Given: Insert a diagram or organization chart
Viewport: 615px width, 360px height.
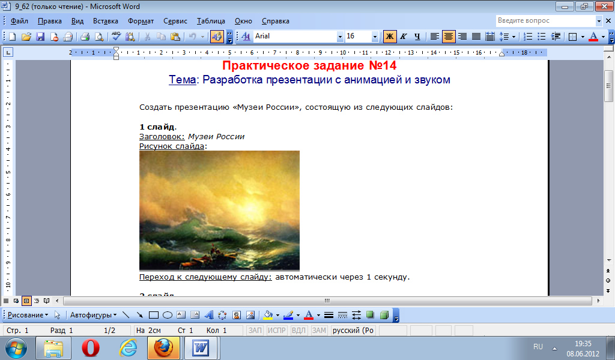Looking at the screenshot, I should pos(222,315).
